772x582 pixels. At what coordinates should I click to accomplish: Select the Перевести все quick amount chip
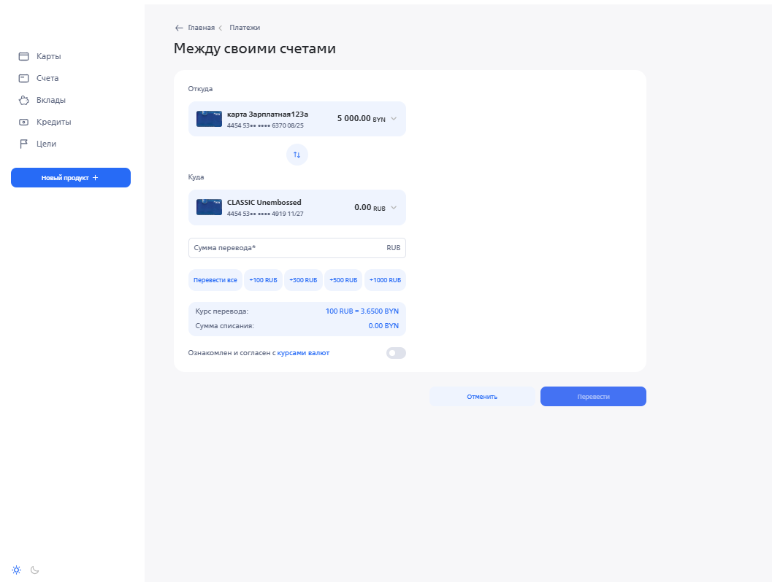pyautogui.click(x=215, y=280)
